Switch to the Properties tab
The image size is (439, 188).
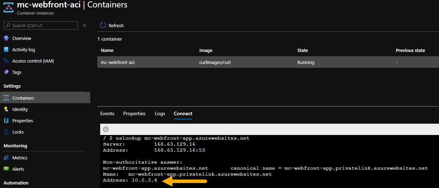[x=135, y=113]
